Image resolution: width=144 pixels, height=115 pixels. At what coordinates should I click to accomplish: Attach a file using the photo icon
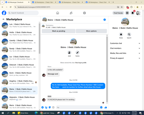coord(46,107)
